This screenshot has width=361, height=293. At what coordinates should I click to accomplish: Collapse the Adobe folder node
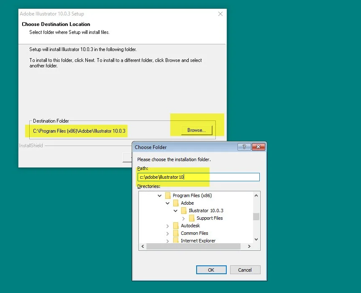coord(168,203)
